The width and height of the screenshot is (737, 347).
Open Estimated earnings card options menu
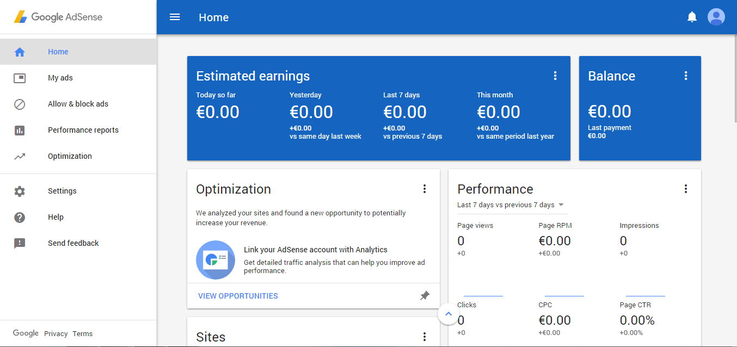tap(555, 76)
